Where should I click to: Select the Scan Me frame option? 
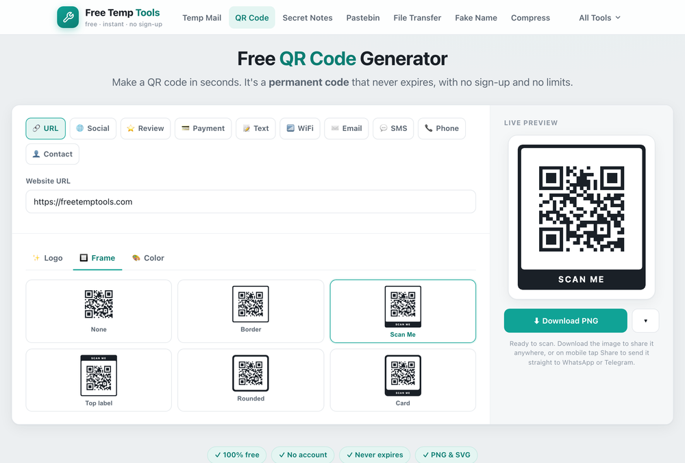[x=403, y=311]
